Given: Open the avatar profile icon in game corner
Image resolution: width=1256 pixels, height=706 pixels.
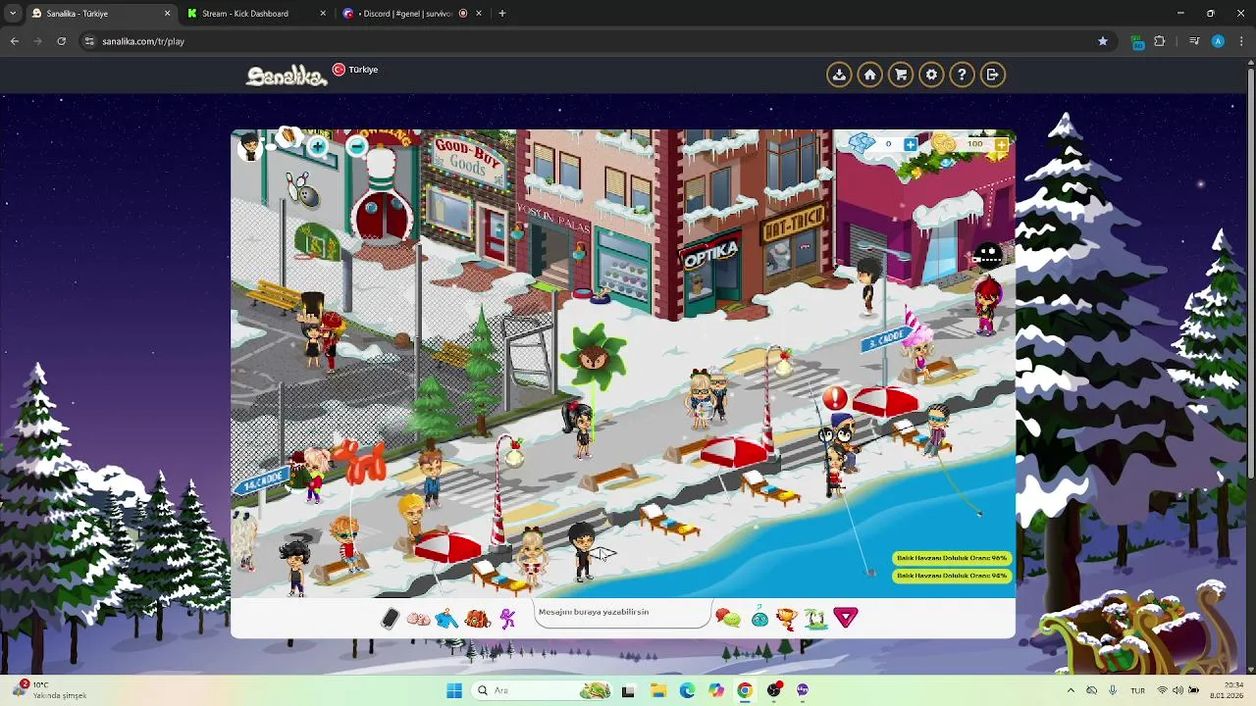Looking at the screenshot, I should tap(250, 147).
